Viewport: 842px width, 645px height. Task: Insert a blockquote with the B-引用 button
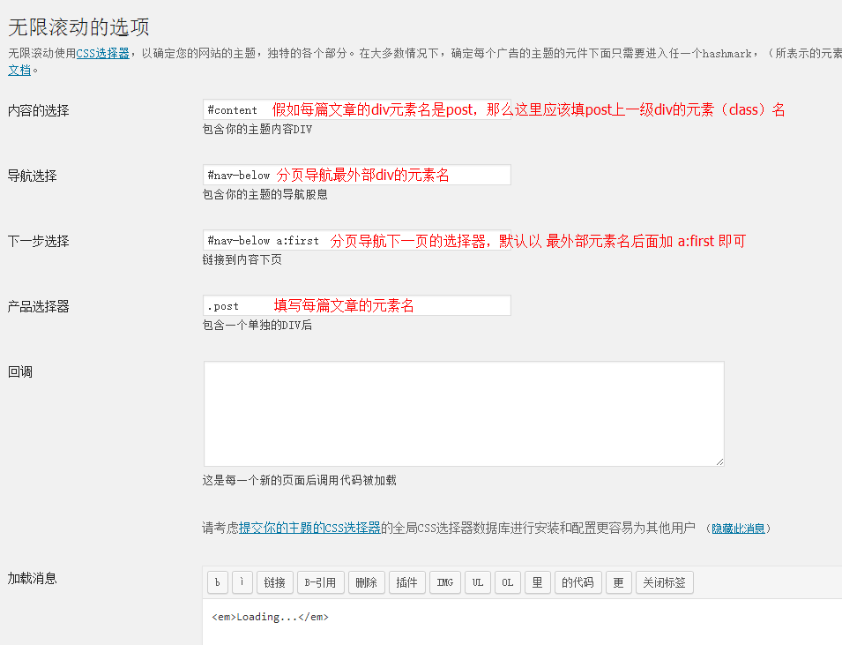tap(320, 582)
